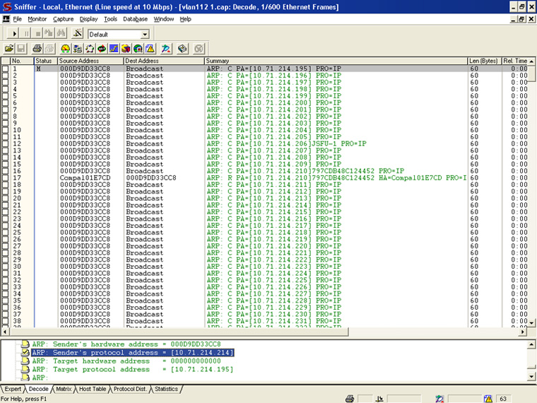
Task: Click the Start capture play button
Action: click(15, 34)
